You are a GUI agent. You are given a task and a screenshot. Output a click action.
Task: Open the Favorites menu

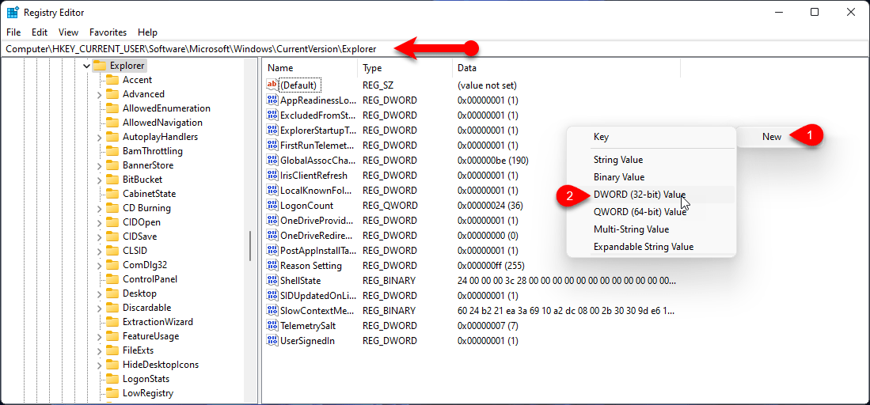108,32
